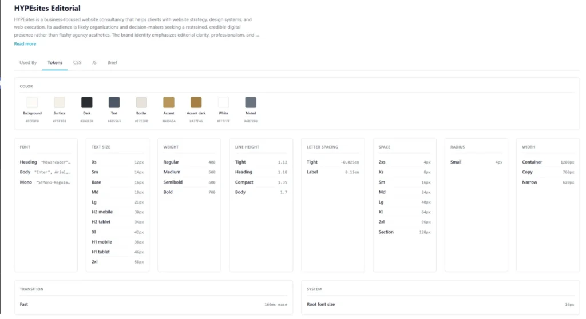Click the Narrow width row
Screen dimensions: 586x319
point(548,182)
